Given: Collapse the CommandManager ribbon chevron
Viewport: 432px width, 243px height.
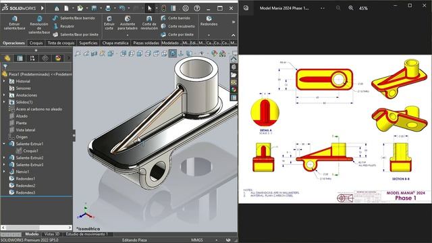Looking at the screenshot, I should [x=234, y=35].
